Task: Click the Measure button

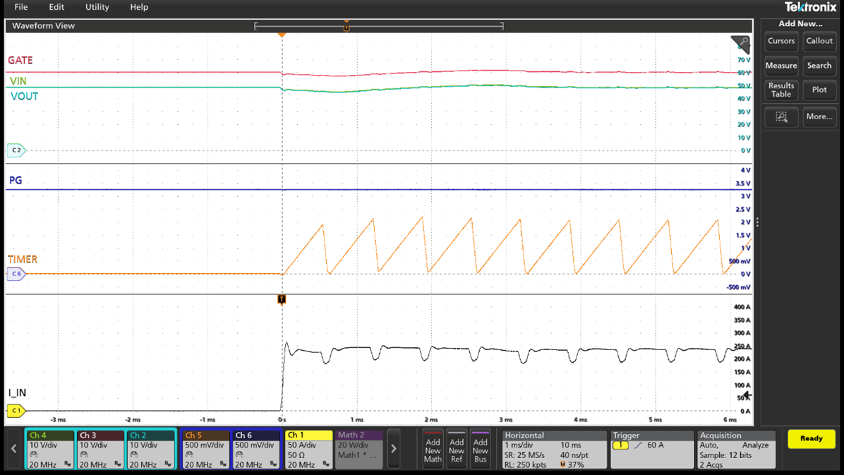Action: (x=781, y=66)
